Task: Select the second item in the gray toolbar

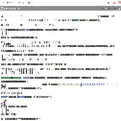Action: point(5,9)
